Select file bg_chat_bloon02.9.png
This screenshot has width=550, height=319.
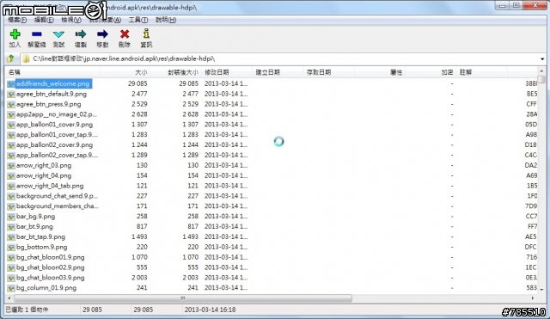[x=51, y=267]
